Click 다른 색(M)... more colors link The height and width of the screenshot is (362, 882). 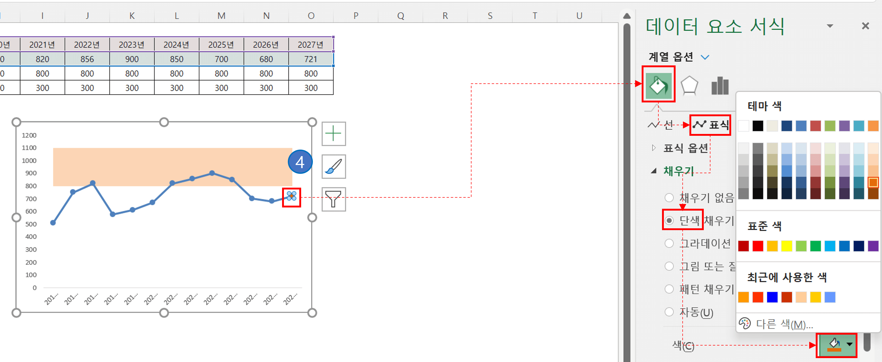click(x=784, y=324)
